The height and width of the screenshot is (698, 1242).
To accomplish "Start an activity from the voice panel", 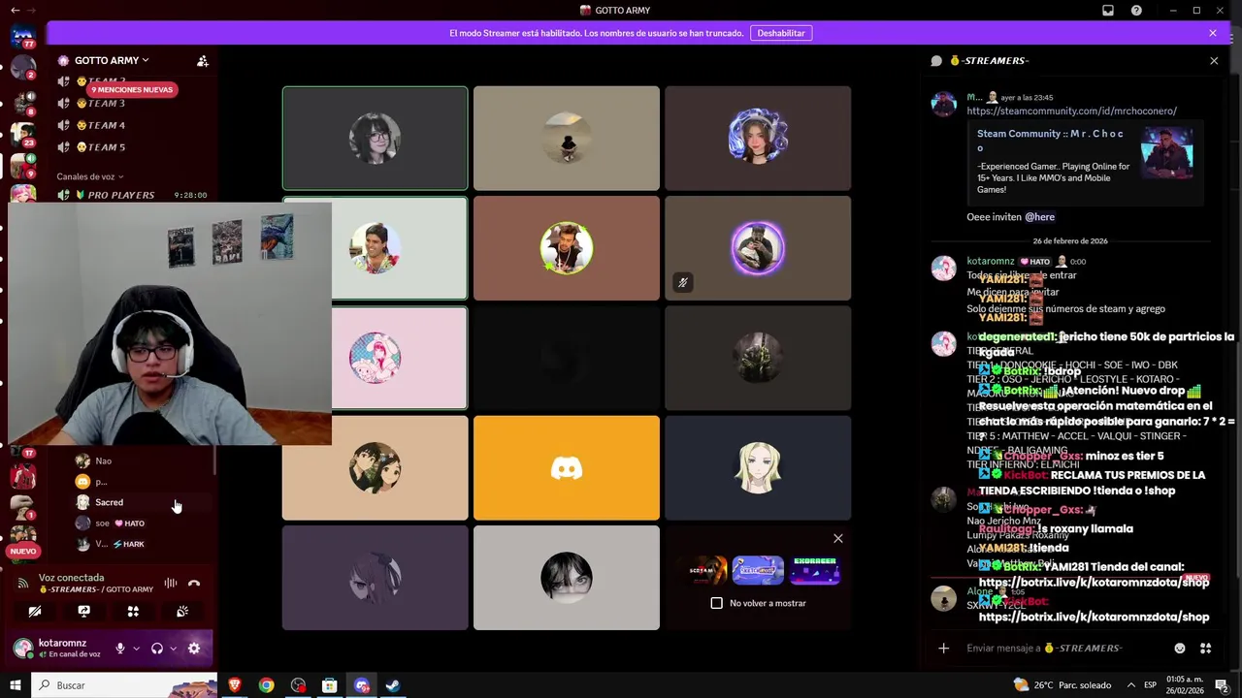I will (133, 612).
